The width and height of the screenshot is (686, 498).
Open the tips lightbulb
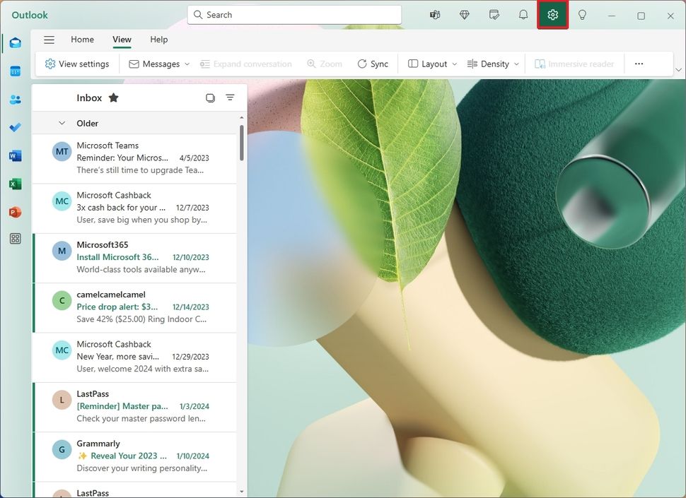[x=582, y=15]
